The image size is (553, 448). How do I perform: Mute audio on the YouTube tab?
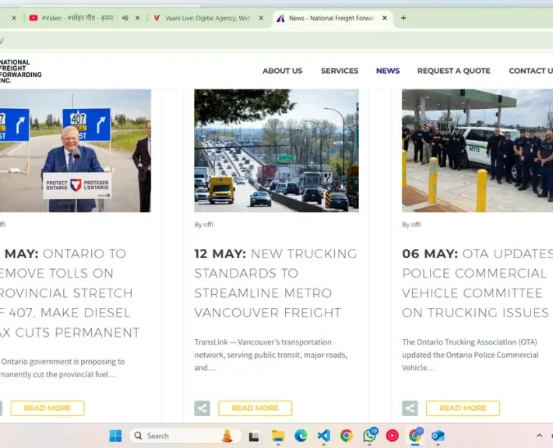pyautogui.click(x=125, y=18)
